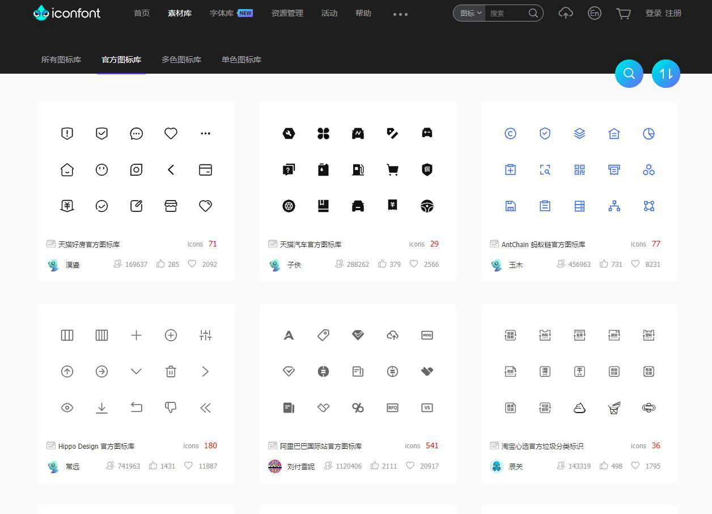This screenshot has width=712, height=514.
Task: Click the 登录 link
Action: pyautogui.click(x=653, y=13)
